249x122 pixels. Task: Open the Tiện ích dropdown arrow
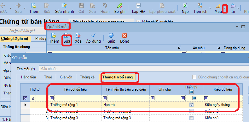tap(210, 8)
